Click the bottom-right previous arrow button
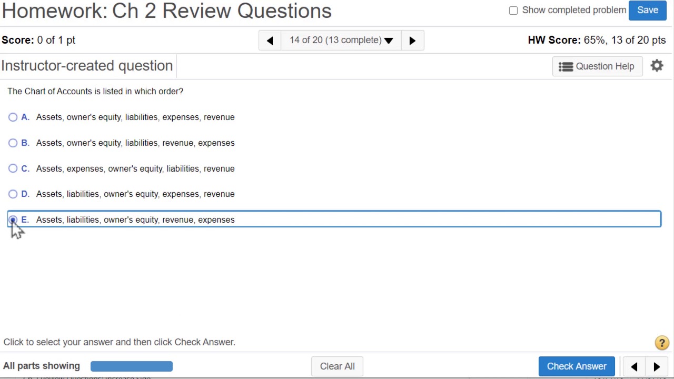 point(634,366)
